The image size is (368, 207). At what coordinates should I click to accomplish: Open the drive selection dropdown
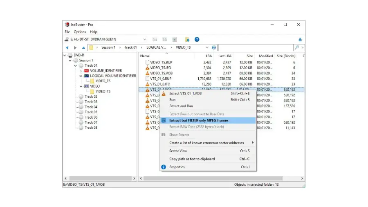[144, 39]
